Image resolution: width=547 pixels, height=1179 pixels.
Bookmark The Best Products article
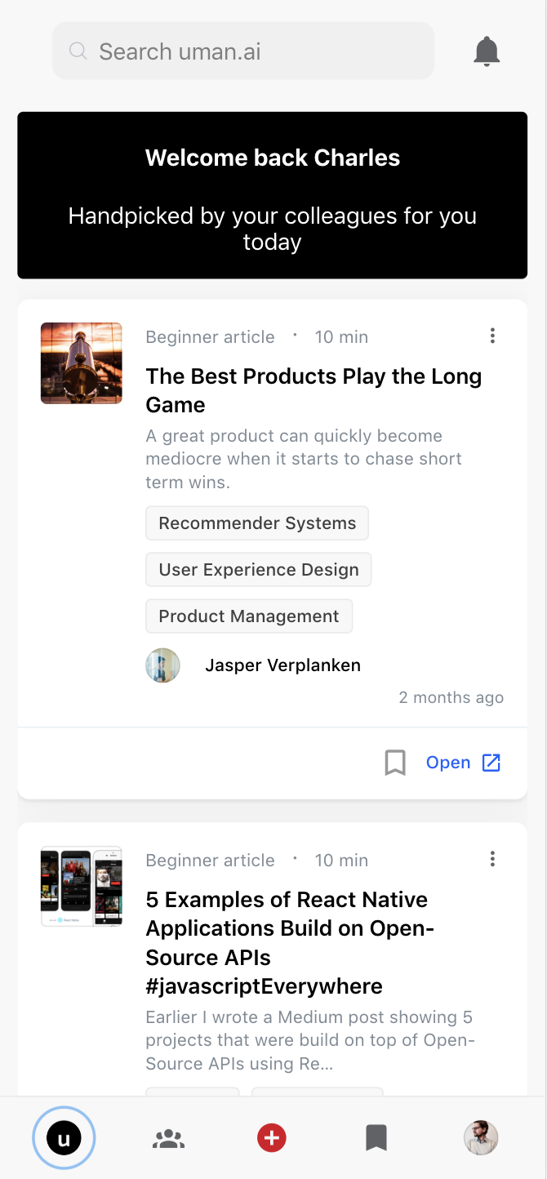click(395, 763)
